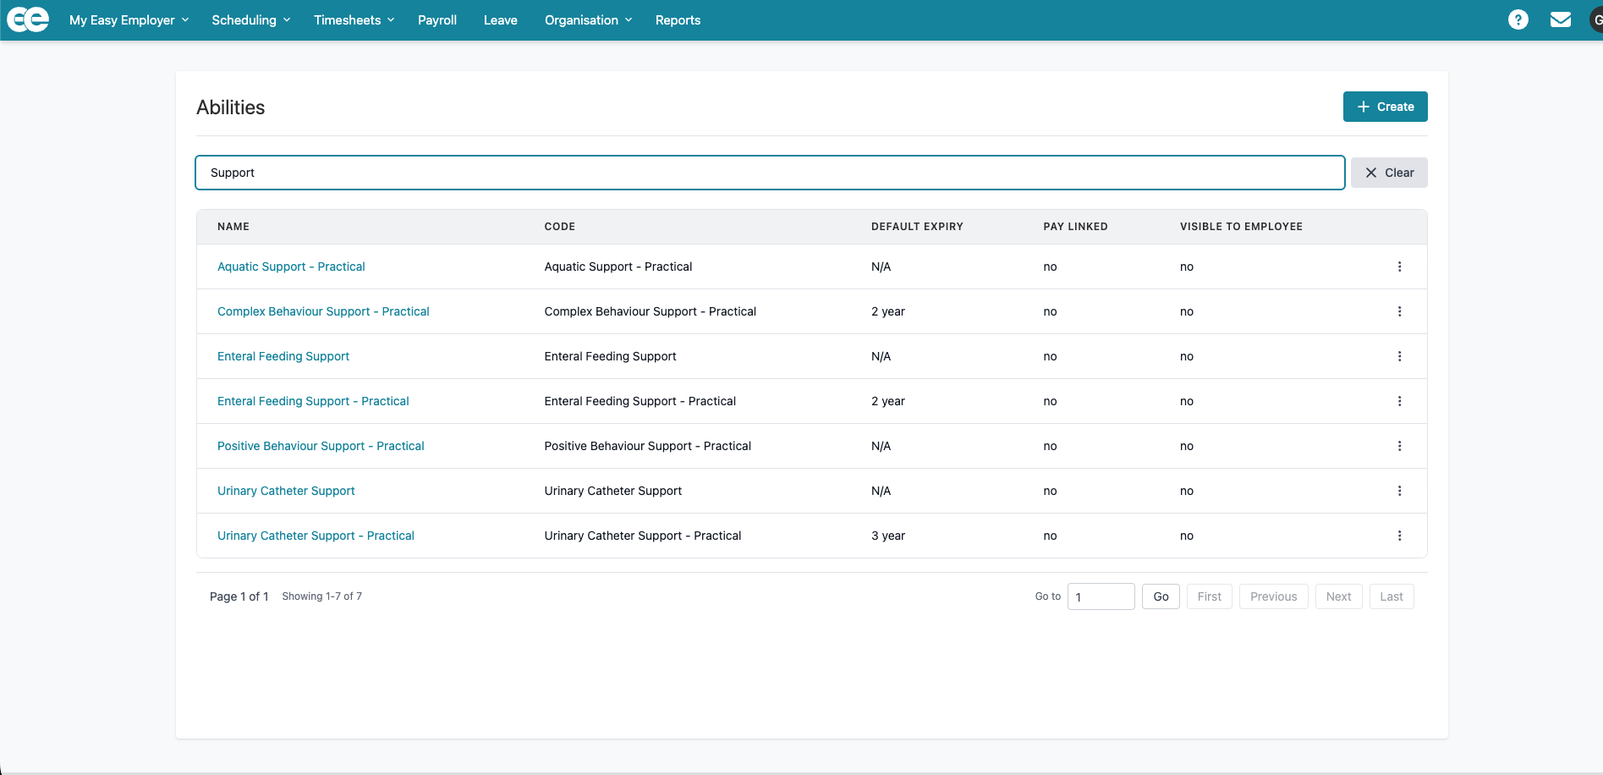Go to the Reports menu item

tap(678, 20)
